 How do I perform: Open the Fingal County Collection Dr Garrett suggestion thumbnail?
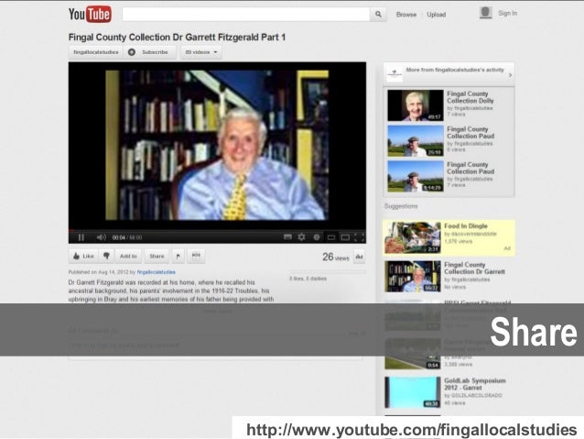point(413,277)
